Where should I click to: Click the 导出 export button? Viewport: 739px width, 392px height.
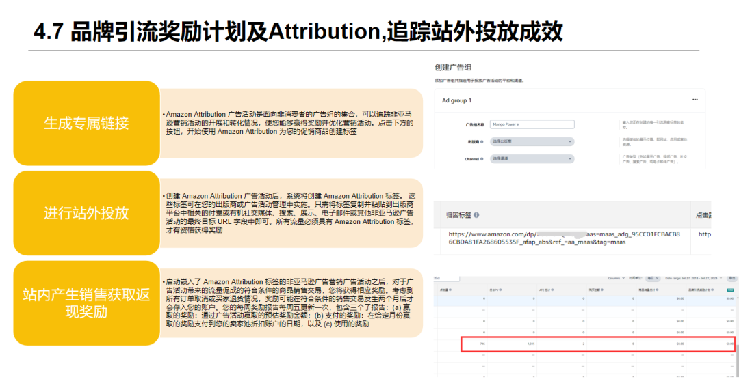coord(732,278)
